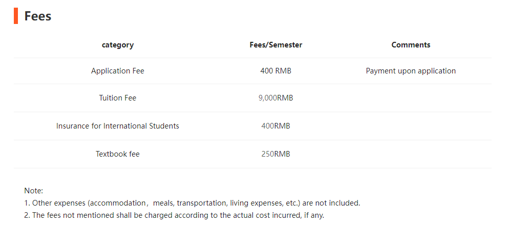Click note two about unmentioned fees

click(x=174, y=215)
